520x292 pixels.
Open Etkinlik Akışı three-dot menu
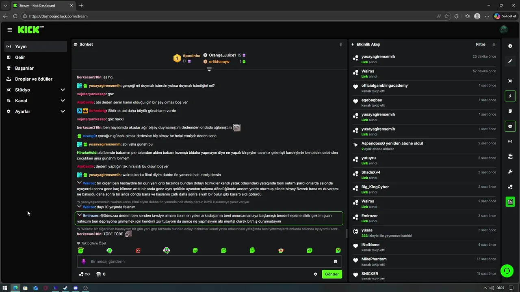494,44
